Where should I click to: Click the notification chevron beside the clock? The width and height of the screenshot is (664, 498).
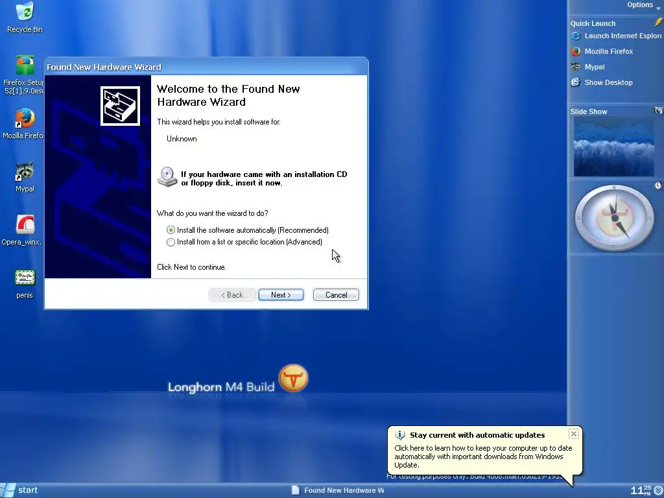click(x=659, y=490)
